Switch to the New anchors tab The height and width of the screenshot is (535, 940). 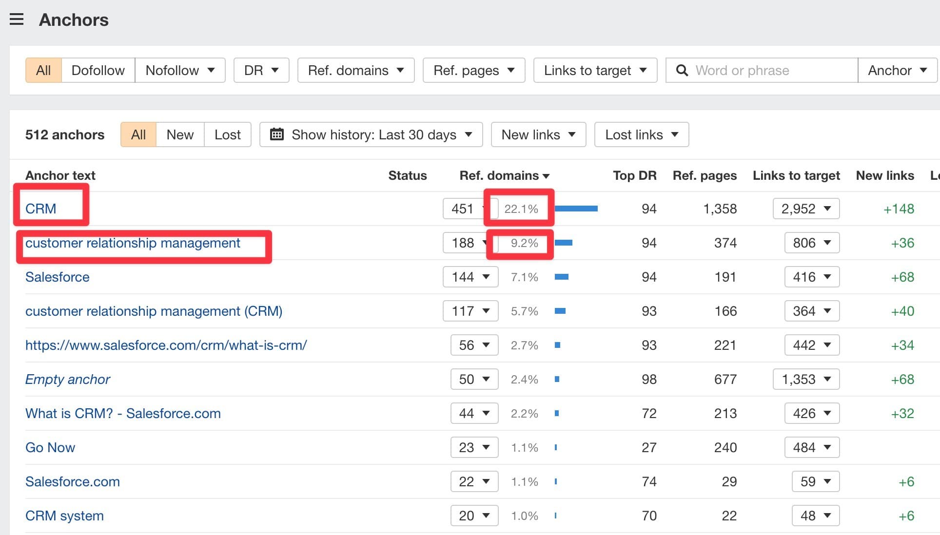tap(180, 134)
